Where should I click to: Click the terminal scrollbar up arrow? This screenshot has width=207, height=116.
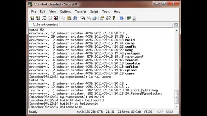177,30
